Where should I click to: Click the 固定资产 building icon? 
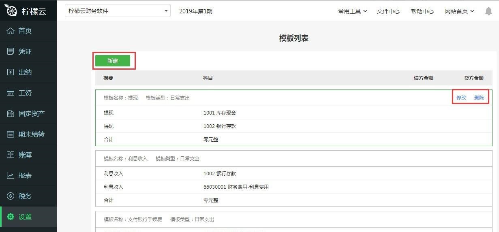click(11, 113)
